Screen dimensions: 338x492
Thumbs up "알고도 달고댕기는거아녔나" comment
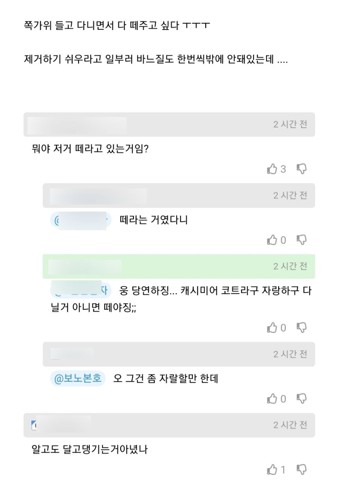pos(272,469)
